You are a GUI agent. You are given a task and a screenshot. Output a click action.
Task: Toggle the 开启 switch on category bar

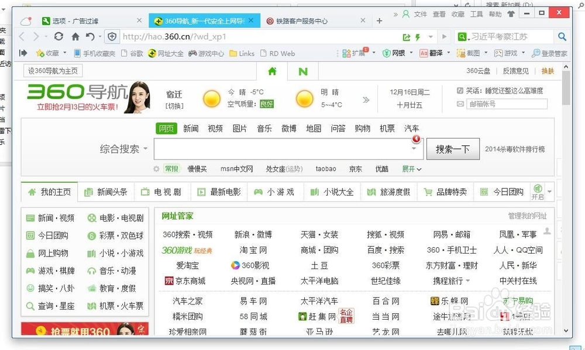pos(538,192)
